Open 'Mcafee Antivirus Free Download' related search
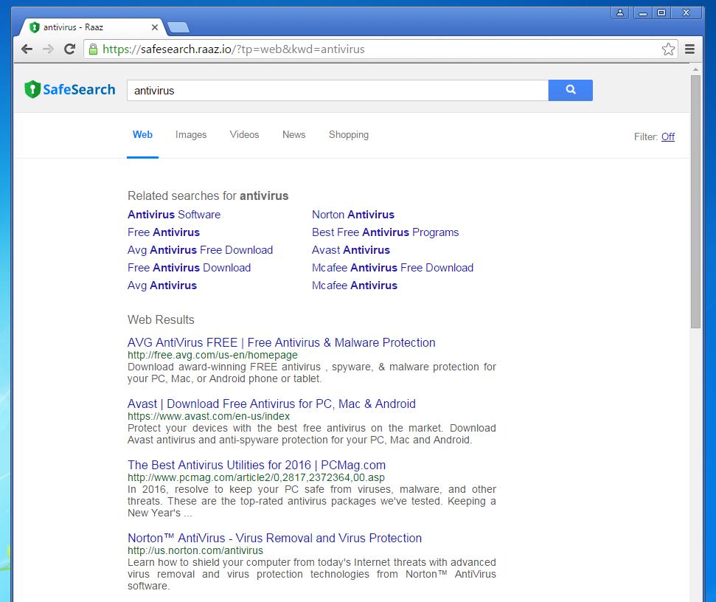716x602 pixels. [x=393, y=268]
